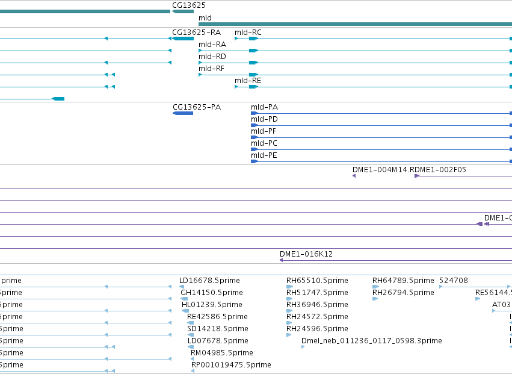512x374 pixels.
Task: Open the RH26794.5prime EST label
Action: (403, 293)
